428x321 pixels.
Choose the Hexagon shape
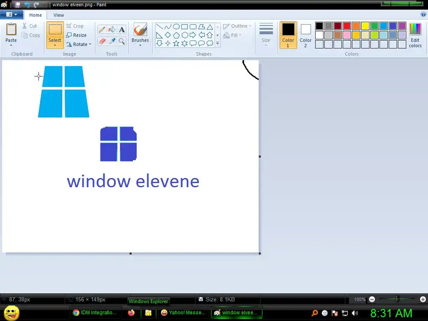pos(185,35)
